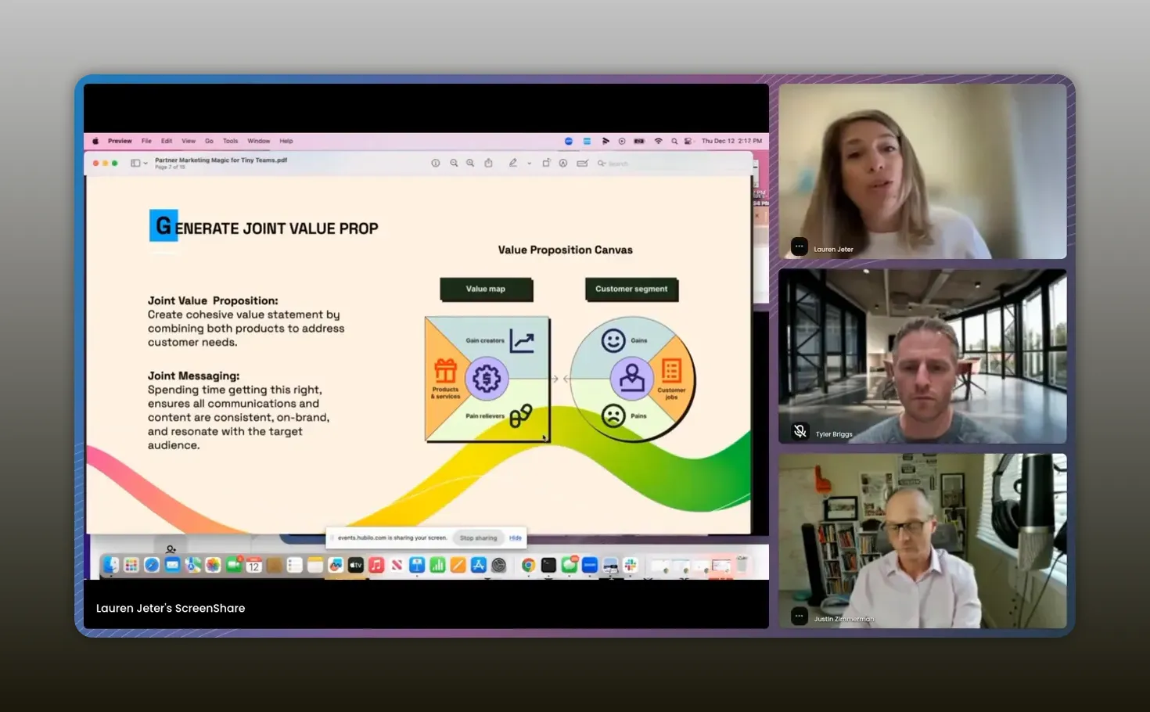Open the Share icon in Preview toolbar
The width and height of the screenshot is (1150, 712).
(x=488, y=163)
